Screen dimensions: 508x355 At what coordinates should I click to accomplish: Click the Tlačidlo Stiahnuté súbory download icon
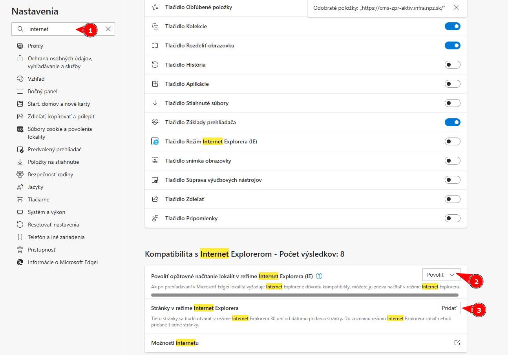pyautogui.click(x=155, y=103)
